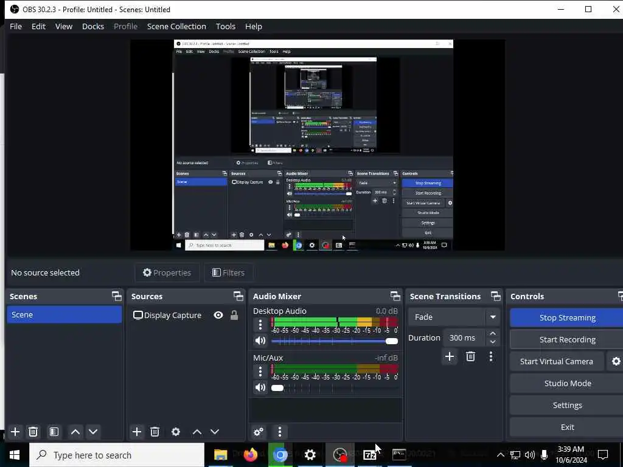Remove selected scene with trash icon
Screen dimensions: 623x467
pyautogui.click(x=33, y=432)
